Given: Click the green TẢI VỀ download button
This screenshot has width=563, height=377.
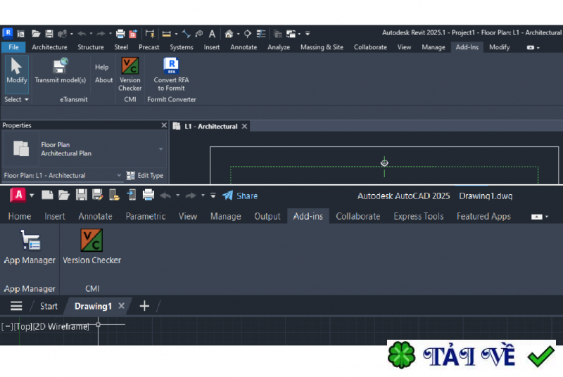Looking at the screenshot, I should (471, 355).
